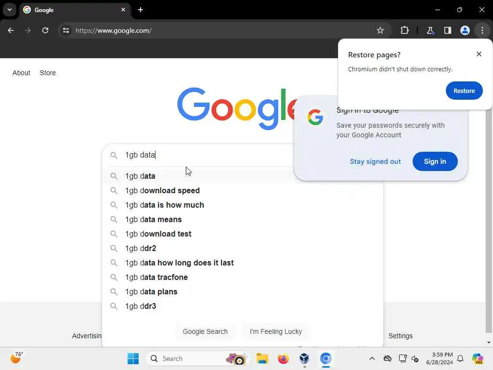The width and height of the screenshot is (493, 370).
Task: Click the taskbar Search box
Action: 197,358
